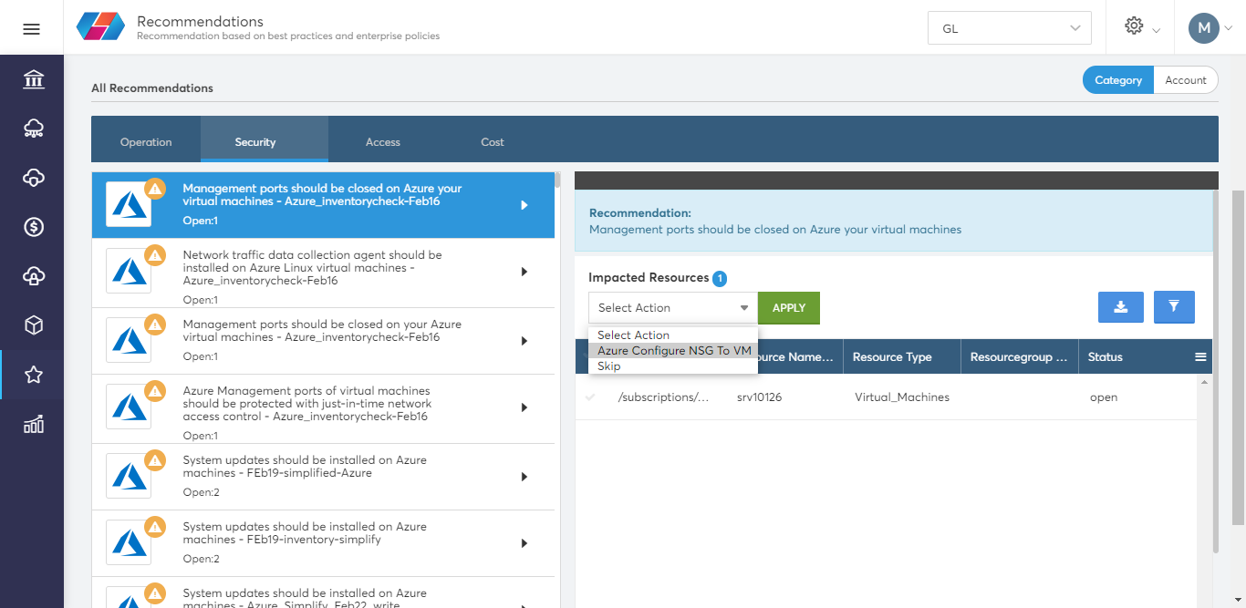Click the recommendations list scrollbar
Image resolution: width=1246 pixels, height=608 pixels.
click(557, 180)
